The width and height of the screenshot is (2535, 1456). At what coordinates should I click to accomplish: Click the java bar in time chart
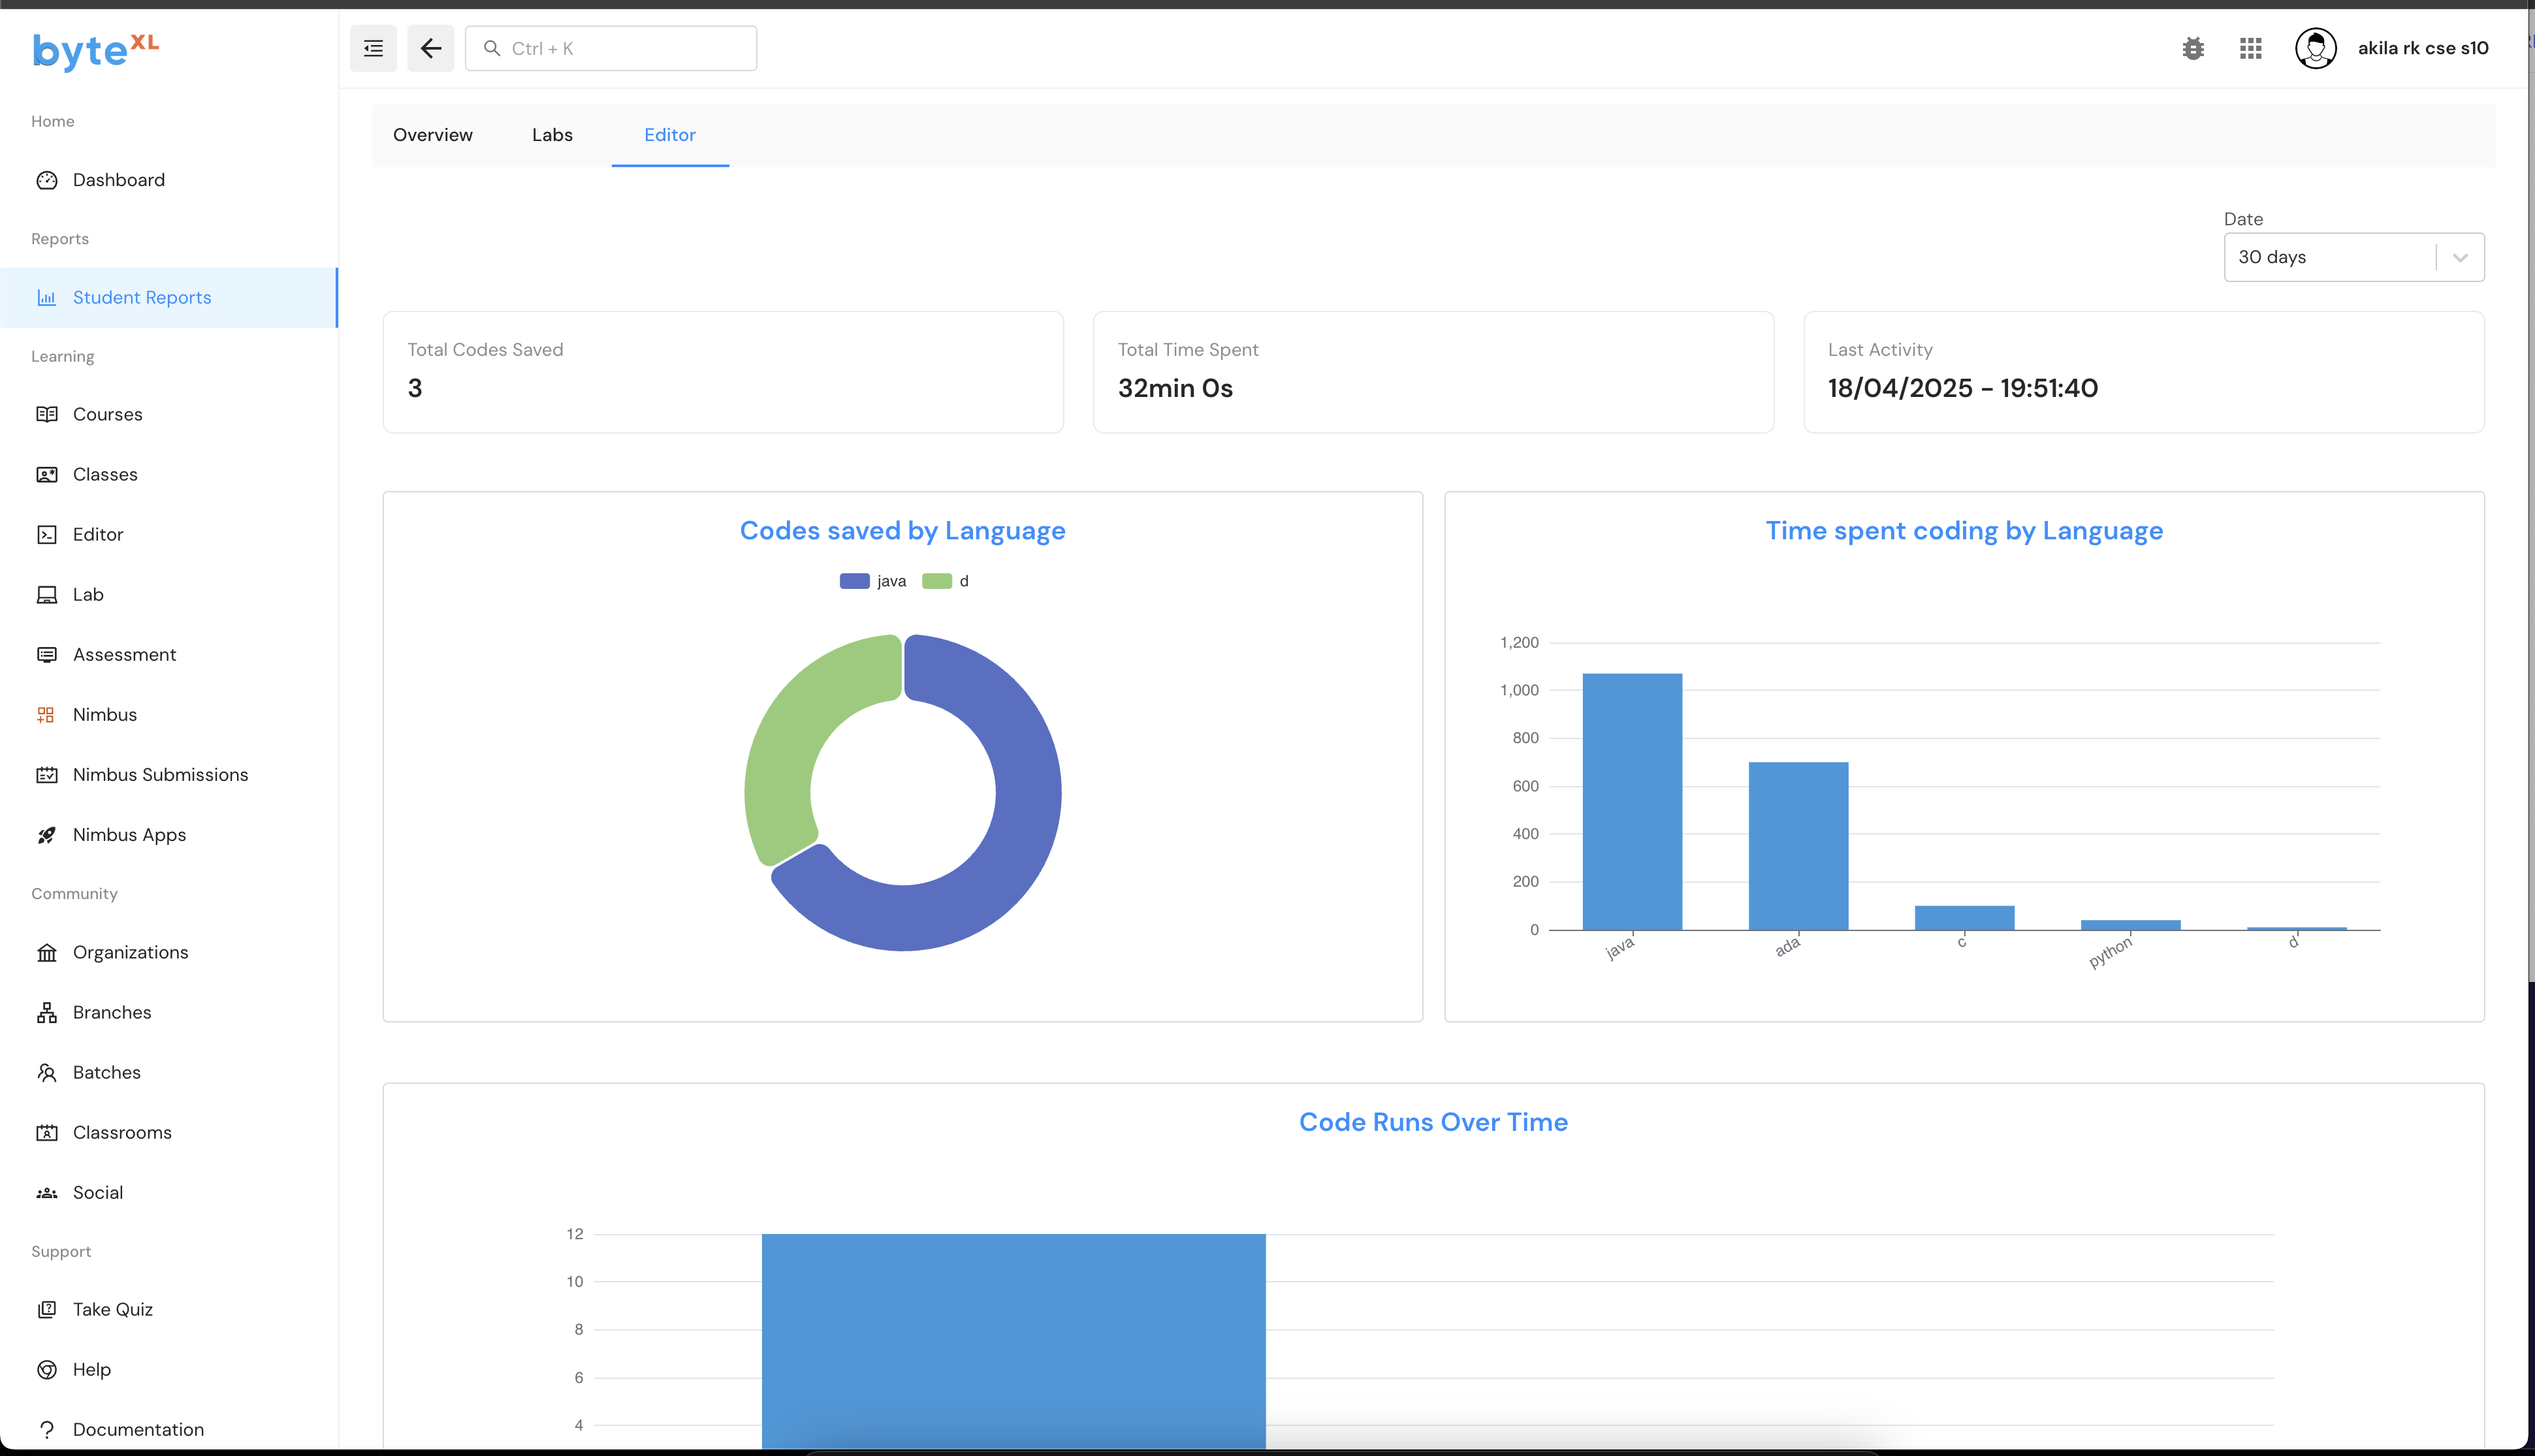[x=1632, y=800]
